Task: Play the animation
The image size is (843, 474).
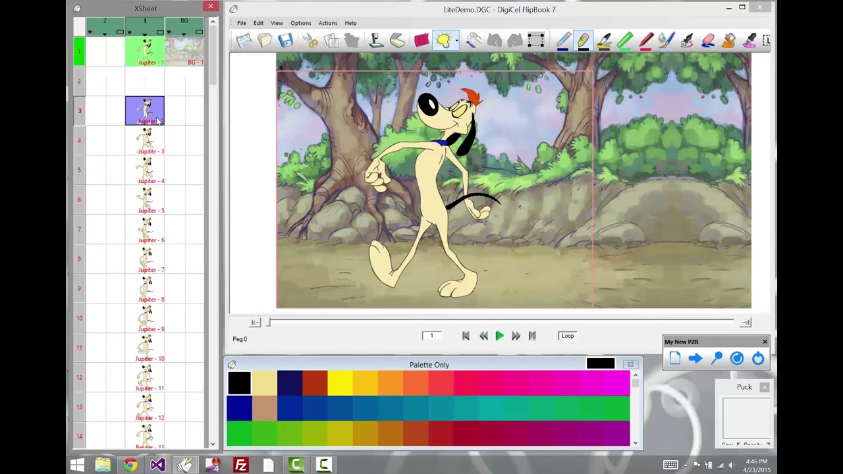Action: pyautogui.click(x=499, y=336)
